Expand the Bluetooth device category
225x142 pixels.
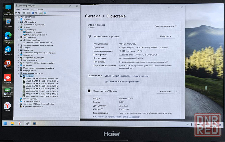click(x=19, y=19)
